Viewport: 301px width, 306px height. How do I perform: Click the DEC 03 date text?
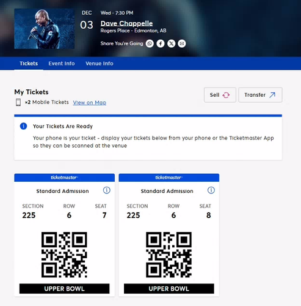click(87, 20)
